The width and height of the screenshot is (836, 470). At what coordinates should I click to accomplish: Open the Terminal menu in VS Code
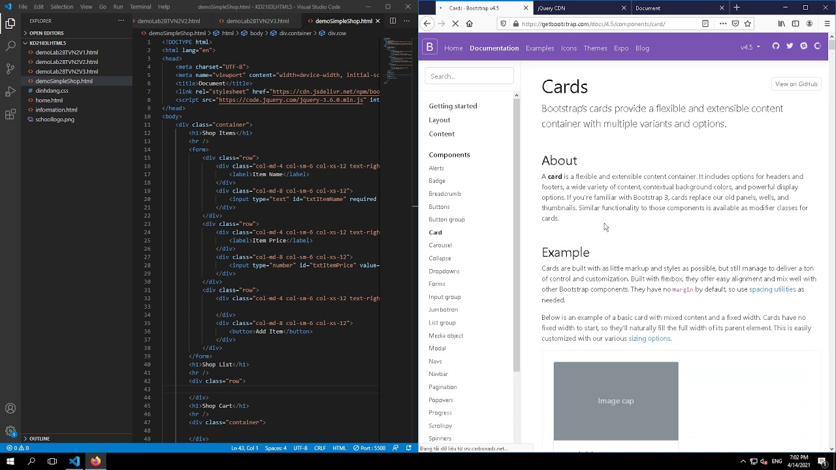(140, 7)
